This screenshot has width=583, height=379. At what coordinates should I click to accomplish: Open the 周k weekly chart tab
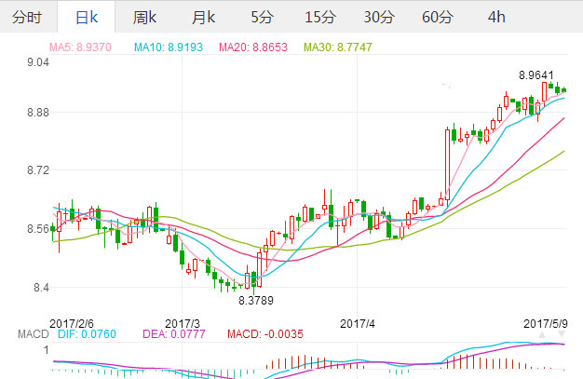point(144,17)
